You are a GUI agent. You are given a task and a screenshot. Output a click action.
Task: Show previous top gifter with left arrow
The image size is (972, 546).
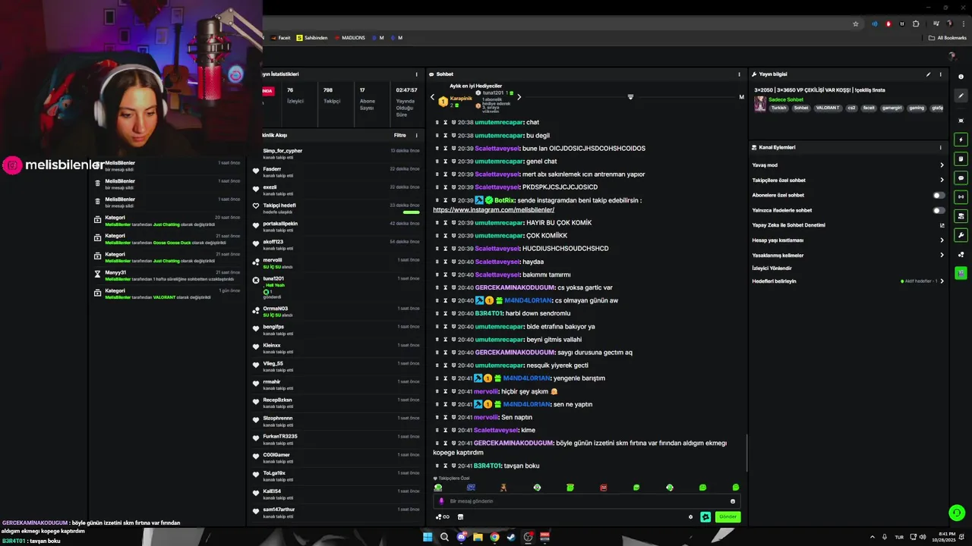[432, 97]
